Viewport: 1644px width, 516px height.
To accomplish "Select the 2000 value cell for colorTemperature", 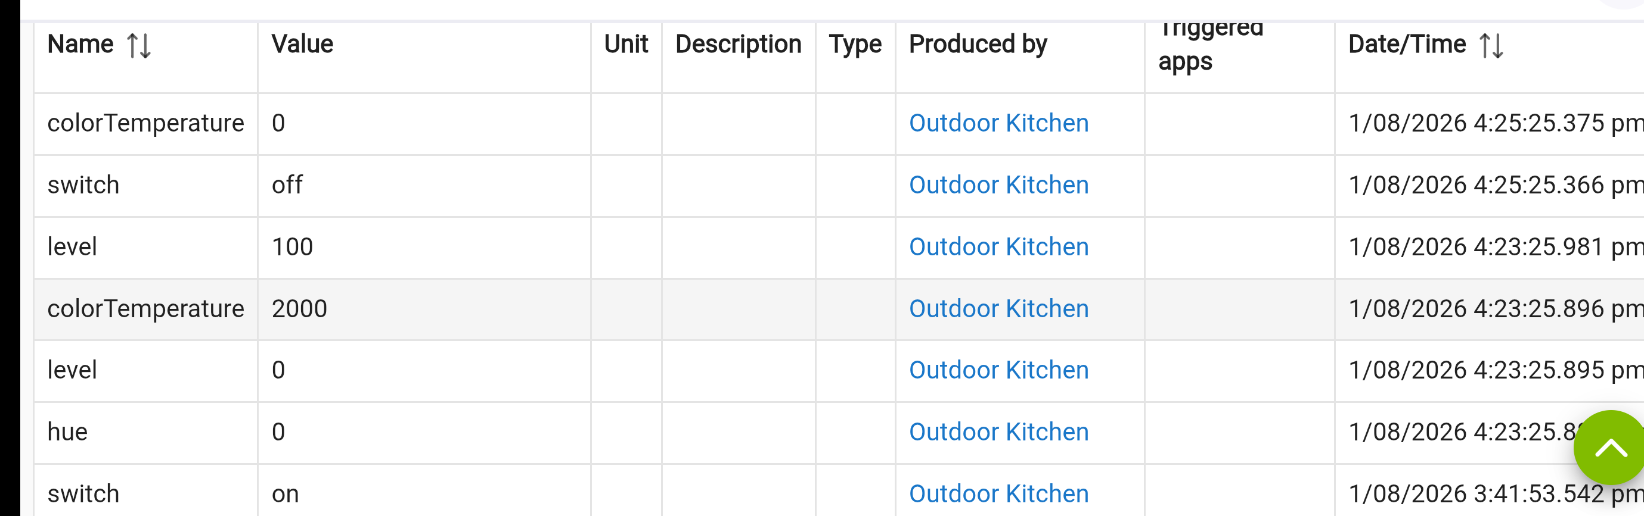I will pos(299,308).
